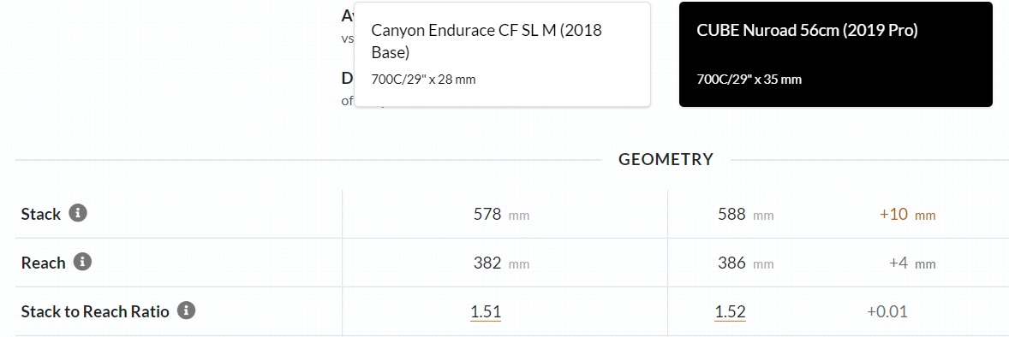
Task: Click the 588 mm stack value
Action: point(746,214)
